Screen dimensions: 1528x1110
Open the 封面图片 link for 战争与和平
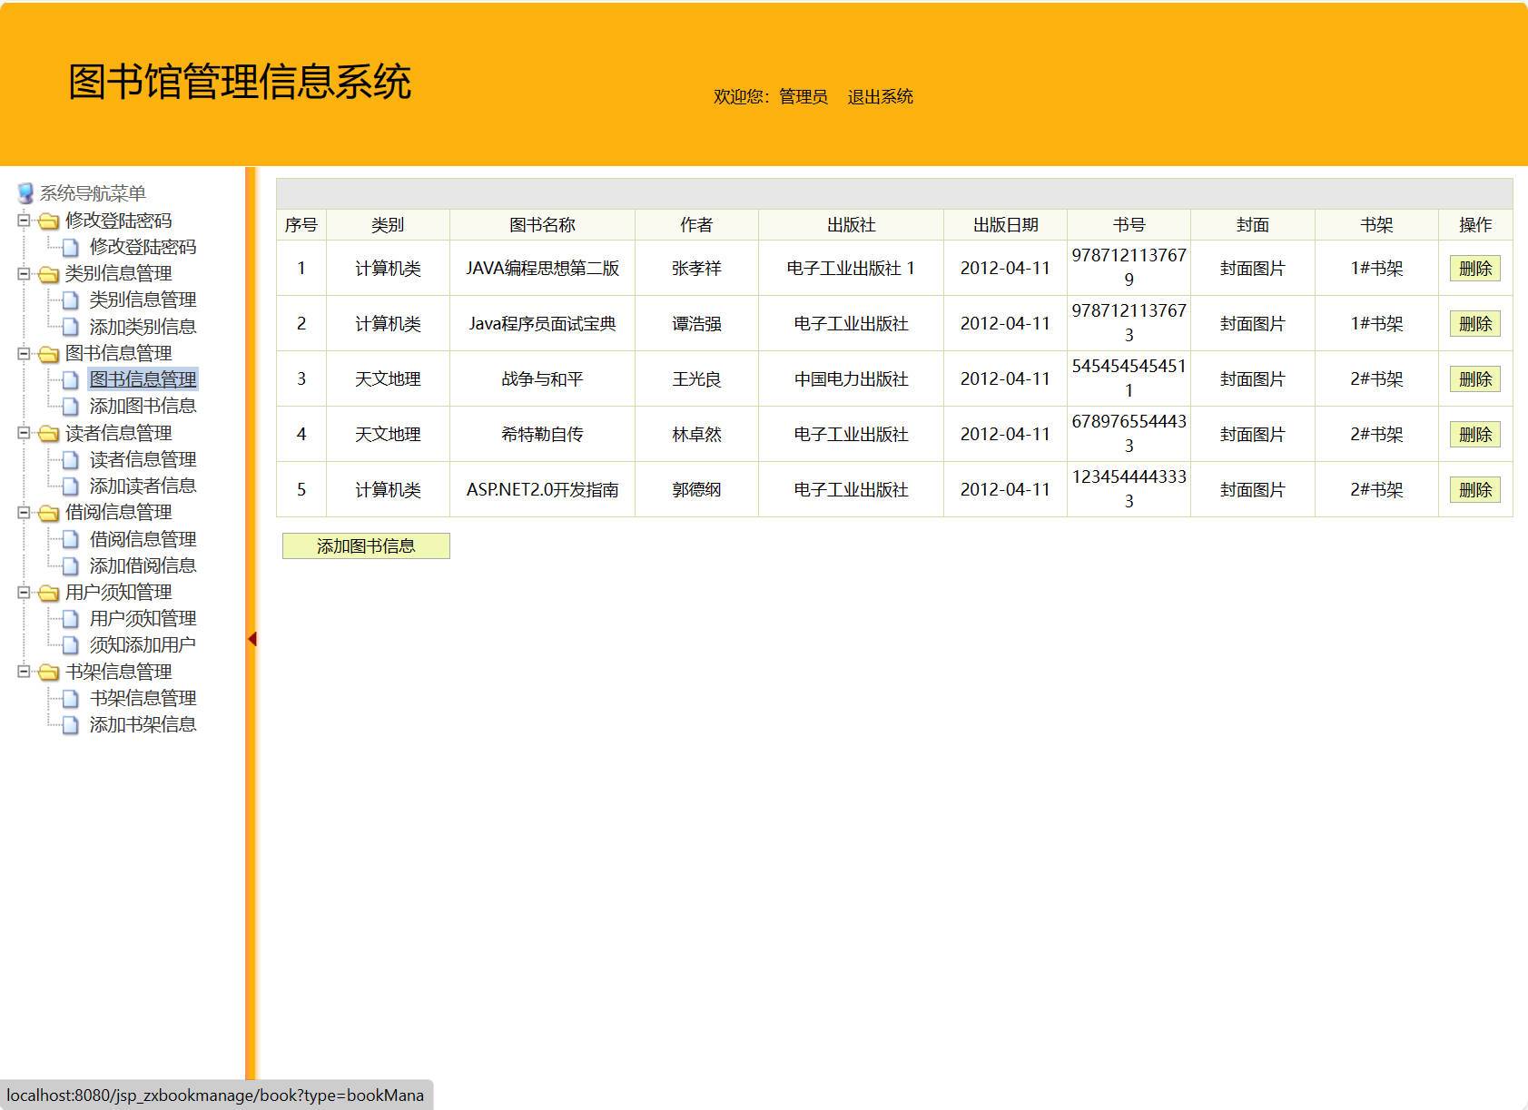[x=1251, y=379]
